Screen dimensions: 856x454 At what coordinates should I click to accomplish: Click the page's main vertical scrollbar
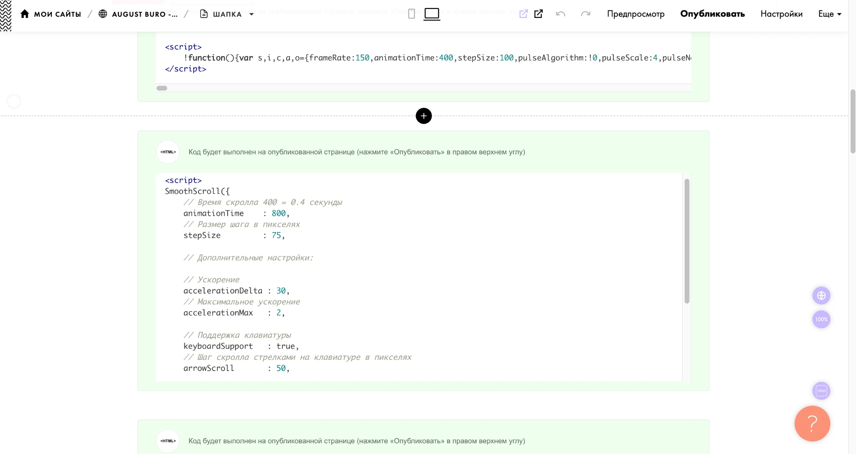(x=853, y=122)
